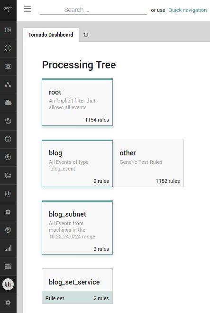
Task: Select the three-cubes icon in sidebar
Action: [8, 85]
